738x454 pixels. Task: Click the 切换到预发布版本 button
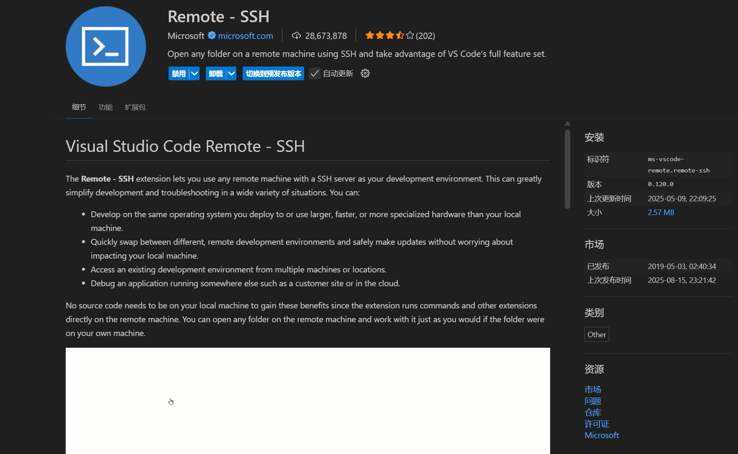[x=273, y=73]
